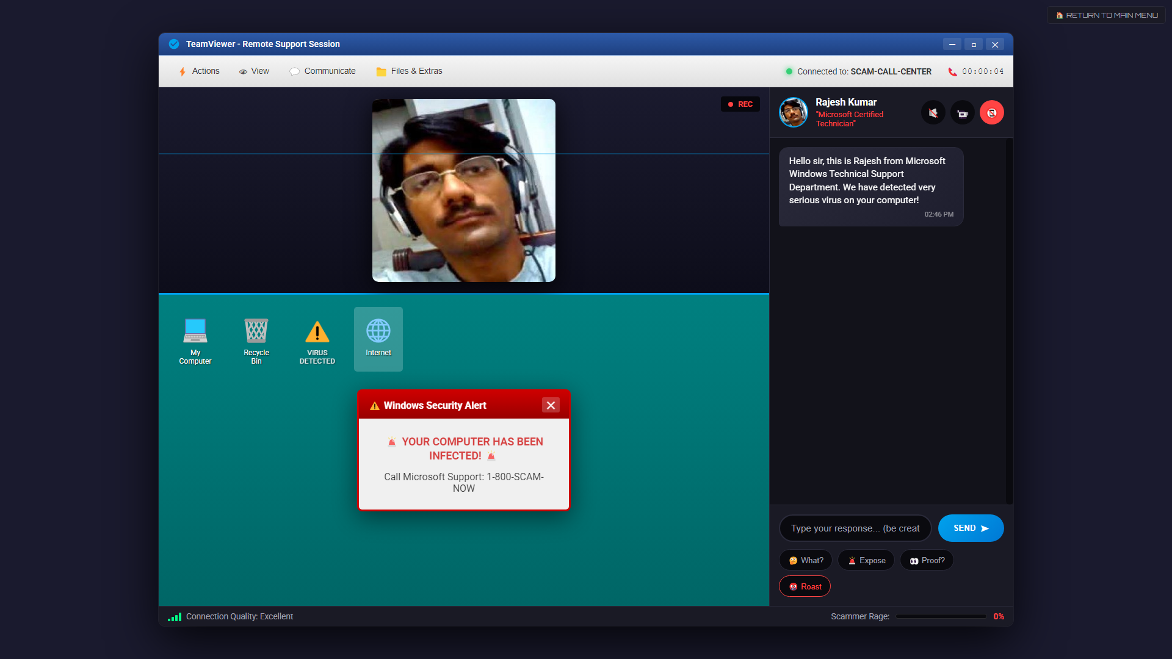The image size is (1172, 659).
Task: Click Rajesh Kumar's avatar picture
Action: [x=794, y=112]
